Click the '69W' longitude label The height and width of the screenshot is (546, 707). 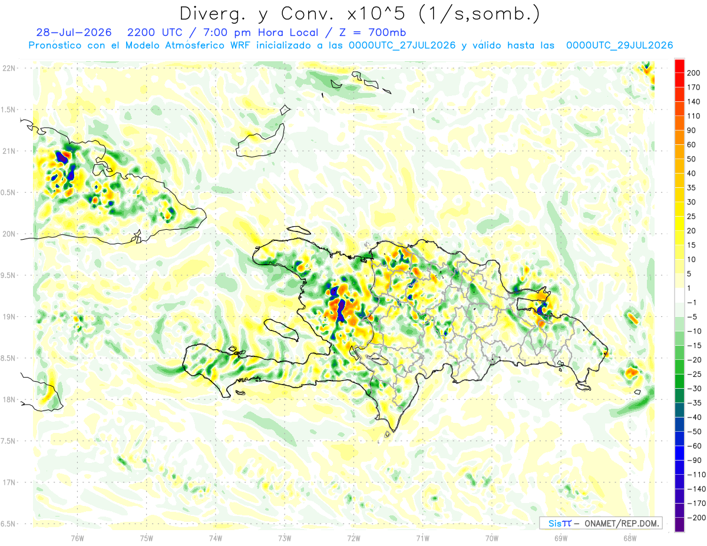click(561, 538)
